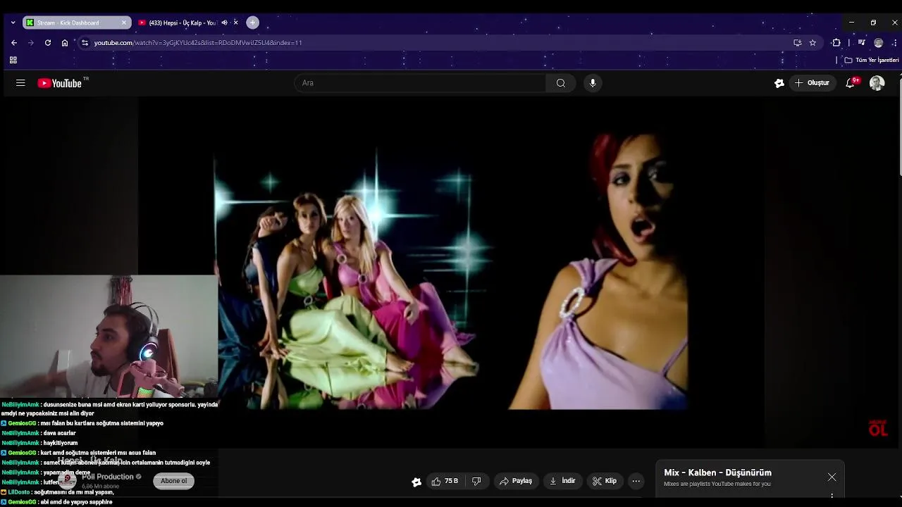This screenshot has height=507, width=902.
Task: Open the YouTube guide hamburger menu
Action: click(x=20, y=83)
